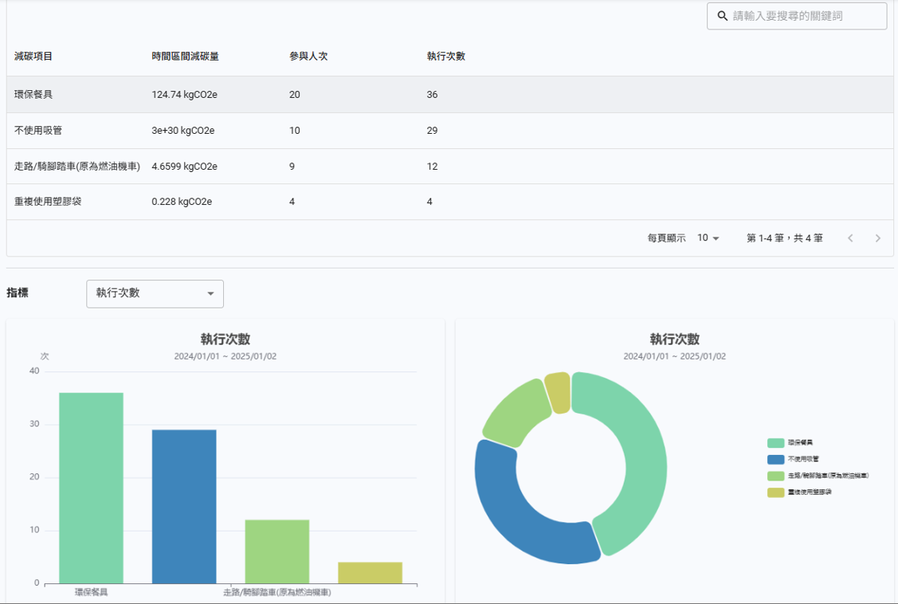Click the light green 走路/騎腳踏車 bar
This screenshot has width=898, height=604.
[x=277, y=552]
